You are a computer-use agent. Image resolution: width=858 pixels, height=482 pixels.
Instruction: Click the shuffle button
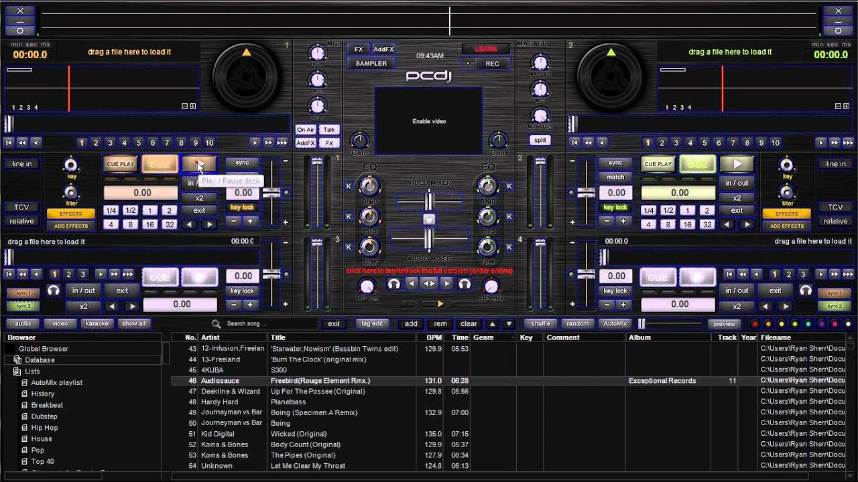[540, 324]
